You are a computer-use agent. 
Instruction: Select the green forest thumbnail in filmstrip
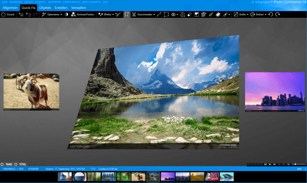pos(123,177)
